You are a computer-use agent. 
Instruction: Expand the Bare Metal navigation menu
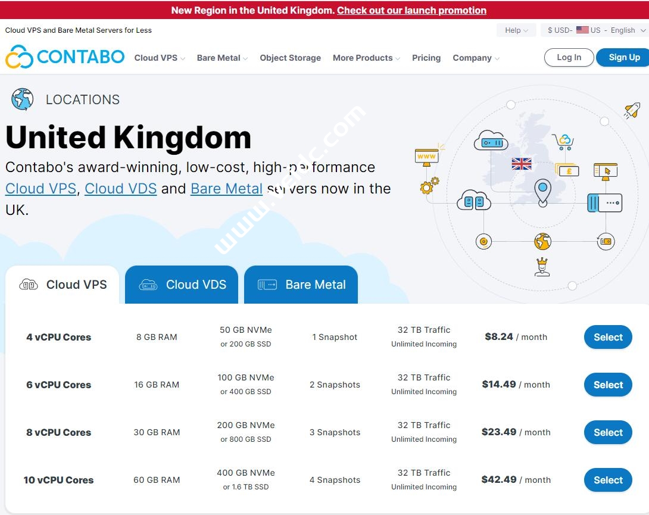(222, 58)
